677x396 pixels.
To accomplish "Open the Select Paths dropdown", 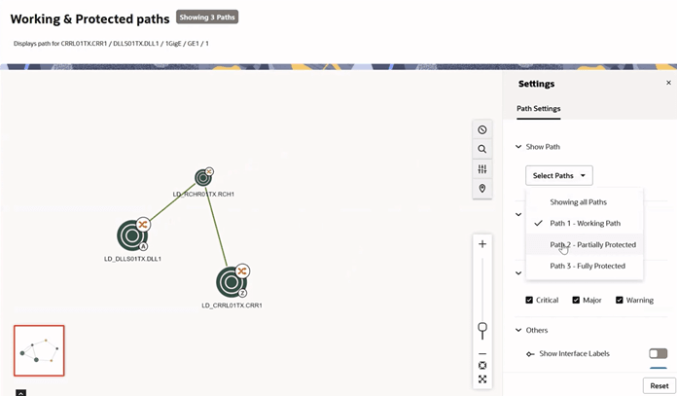I will click(x=559, y=175).
